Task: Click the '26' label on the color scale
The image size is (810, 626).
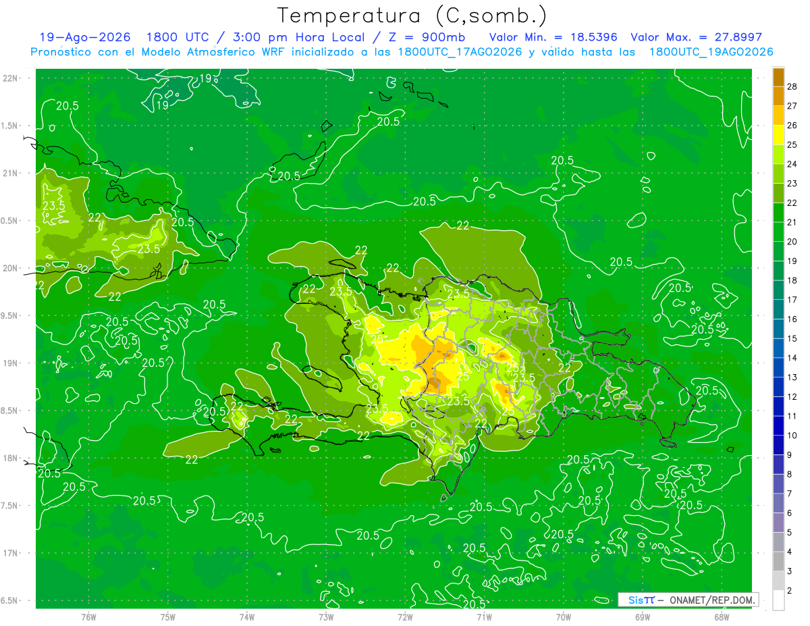Action: point(792,126)
